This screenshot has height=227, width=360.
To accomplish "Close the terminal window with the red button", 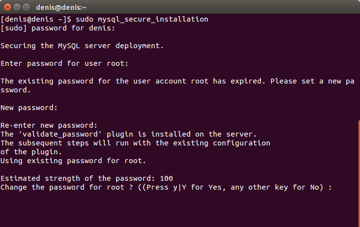I will click(6, 7).
